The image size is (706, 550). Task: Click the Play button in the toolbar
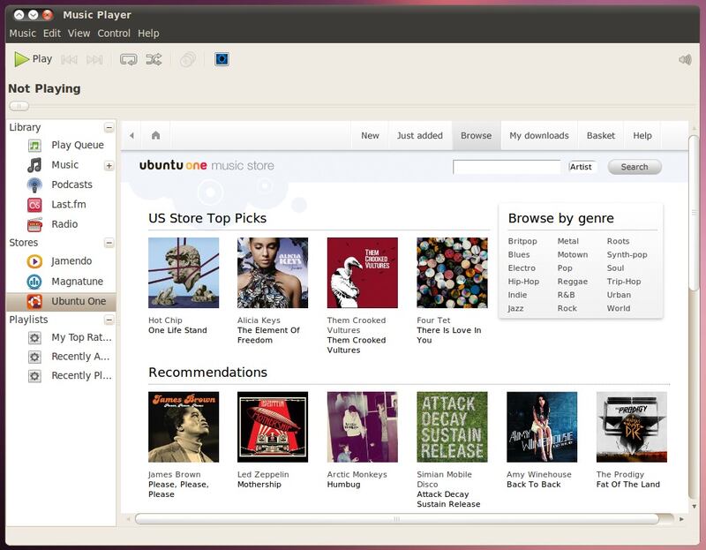pos(34,59)
